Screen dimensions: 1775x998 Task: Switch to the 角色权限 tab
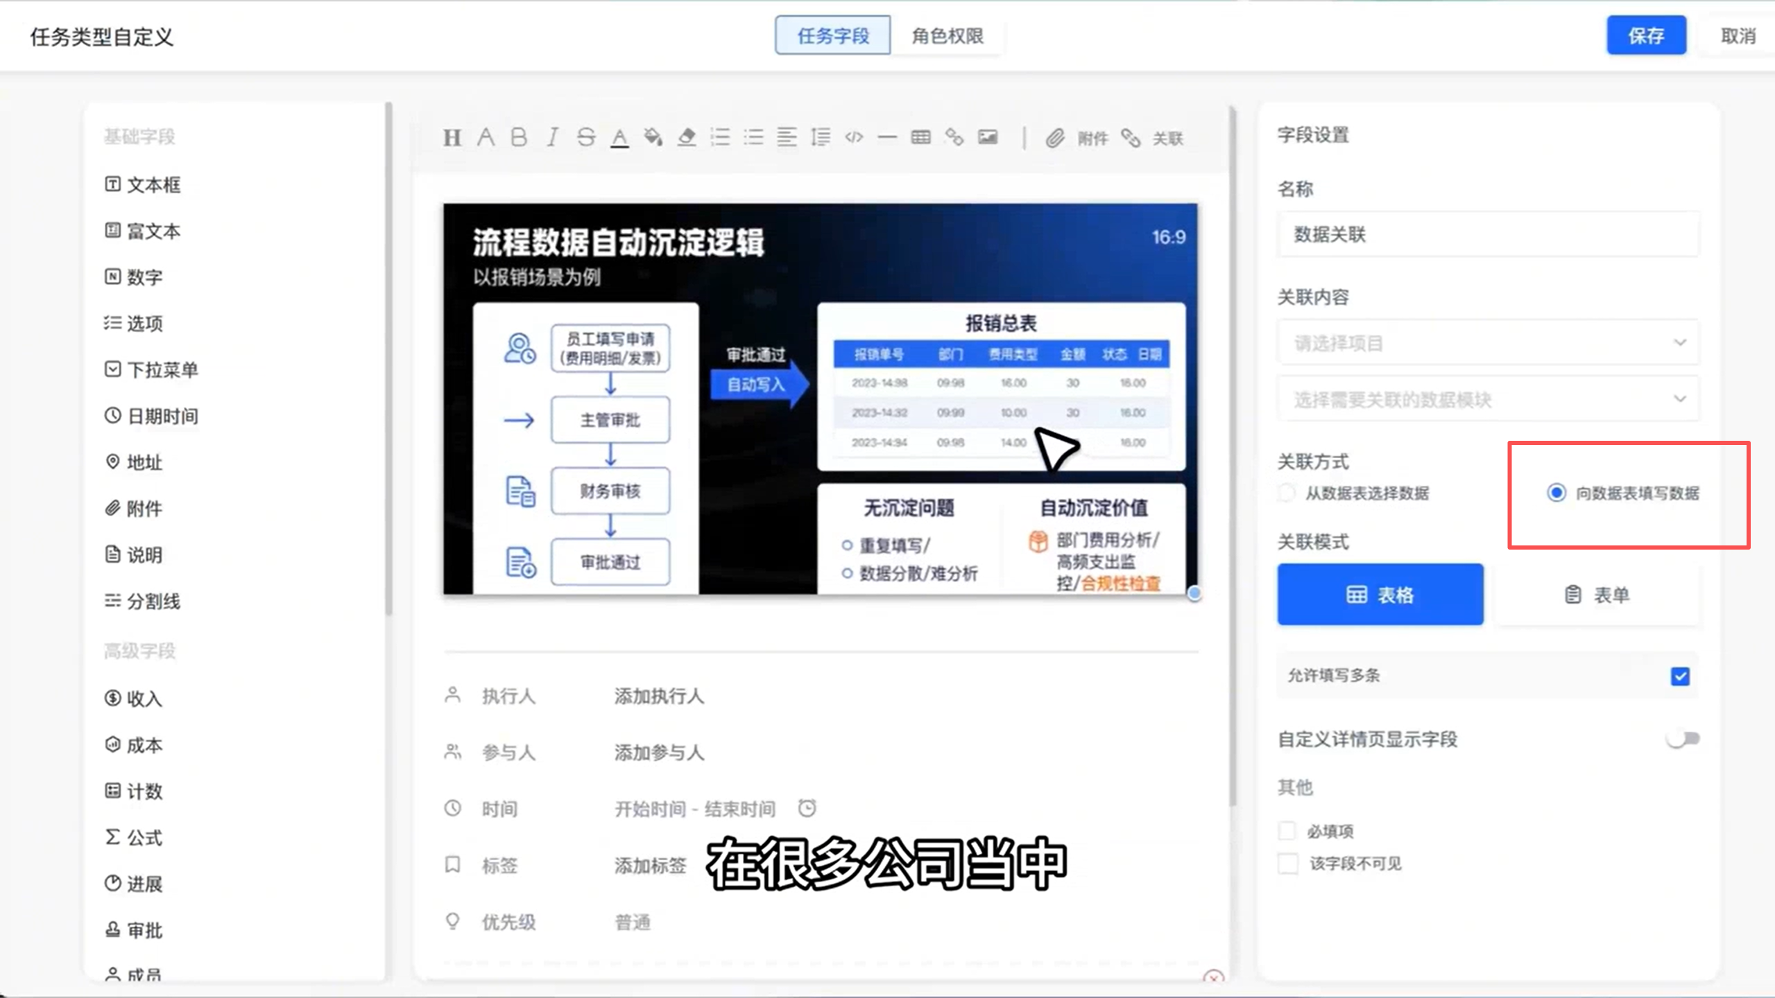pyautogui.click(x=947, y=35)
